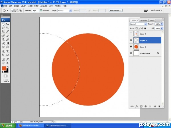Open the Opacity slider arrow
171x128 pixels.
point(162,24)
